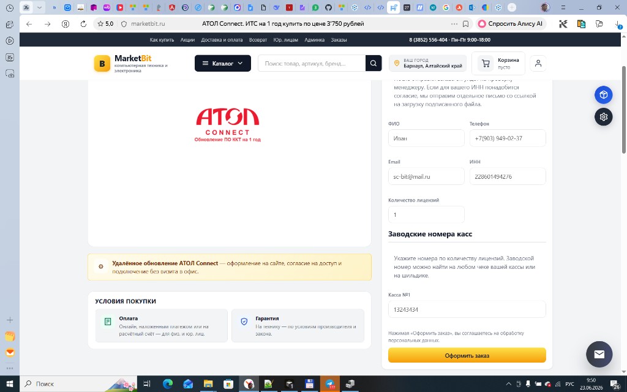Open Telegram from taskbar
Image resolution: width=627 pixels, height=392 pixels.
330,384
